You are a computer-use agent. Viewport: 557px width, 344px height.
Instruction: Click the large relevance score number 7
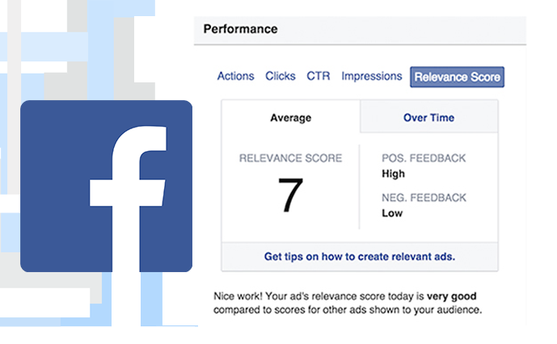coord(290,195)
